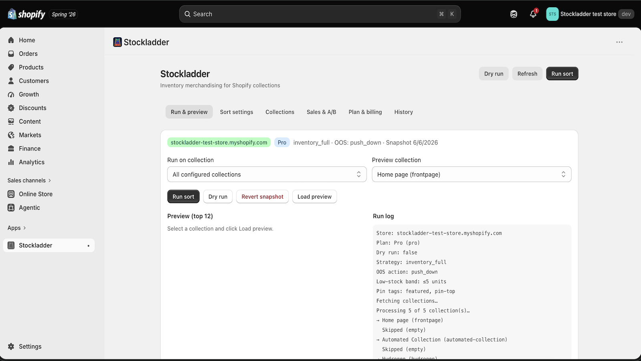Image resolution: width=641 pixels, height=361 pixels.
Task: Click the Orders inbox icon
Action: (x=11, y=54)
